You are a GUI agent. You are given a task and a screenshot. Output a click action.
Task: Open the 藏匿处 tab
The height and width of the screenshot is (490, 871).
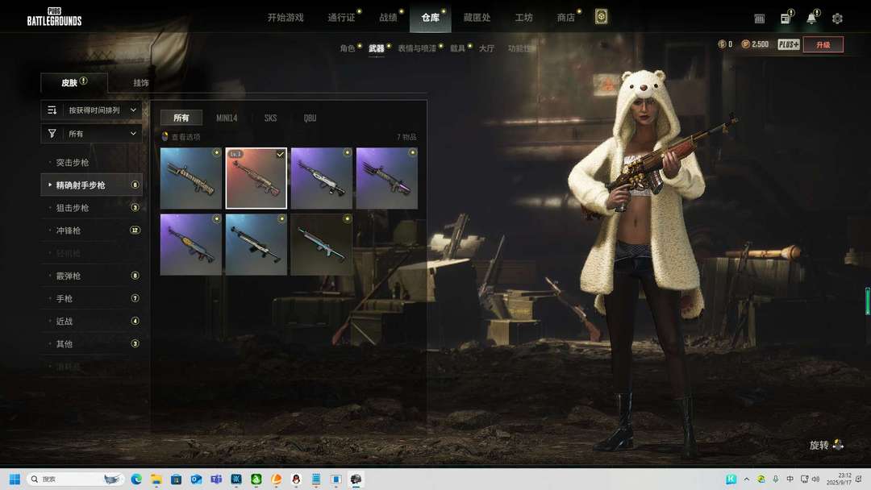(477, 18)
